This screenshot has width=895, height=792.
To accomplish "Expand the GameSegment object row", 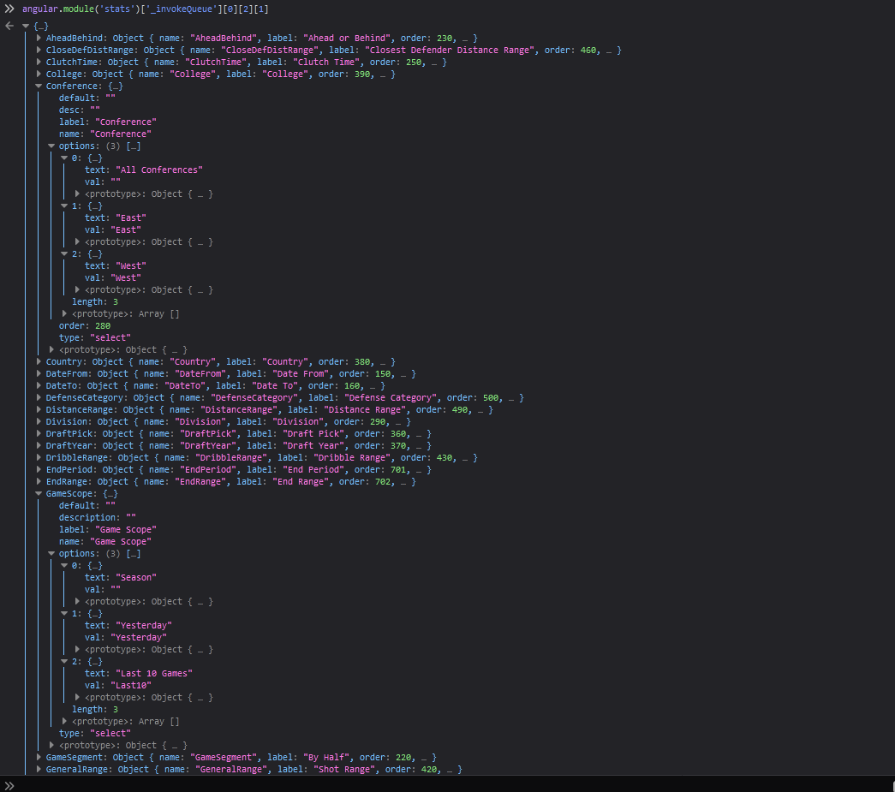I will click(x=39, y=757).
